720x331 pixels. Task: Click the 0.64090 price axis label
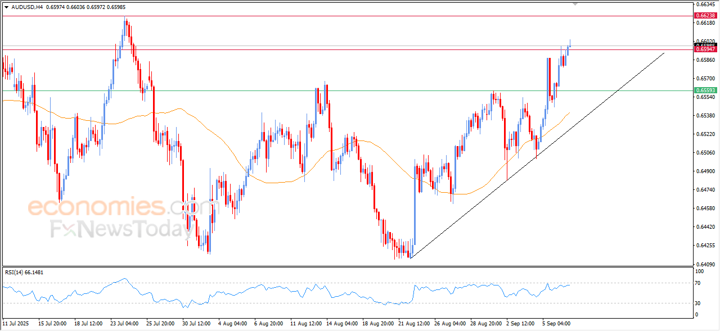[x=706, y=264]
